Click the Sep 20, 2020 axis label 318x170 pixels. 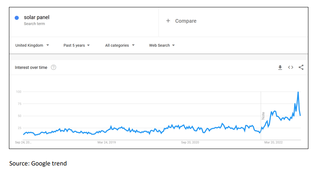(x=190, y=142)
